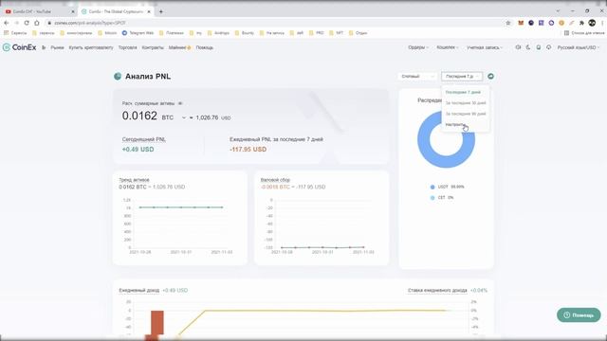607x341 pixels.
Task: Open the reading list in bookmarks bar
Action: tap(584, 33)
